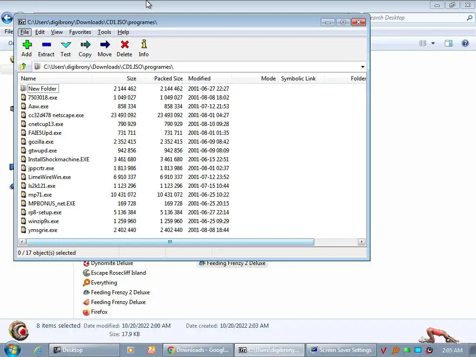Switch to Downloads Google Chrome taskbar button

tap(198, 350)
